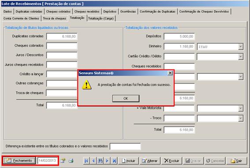Viewport: 250px width, 168px height.
Task: Open the Ocorrências tab
Action: (128, 11)
